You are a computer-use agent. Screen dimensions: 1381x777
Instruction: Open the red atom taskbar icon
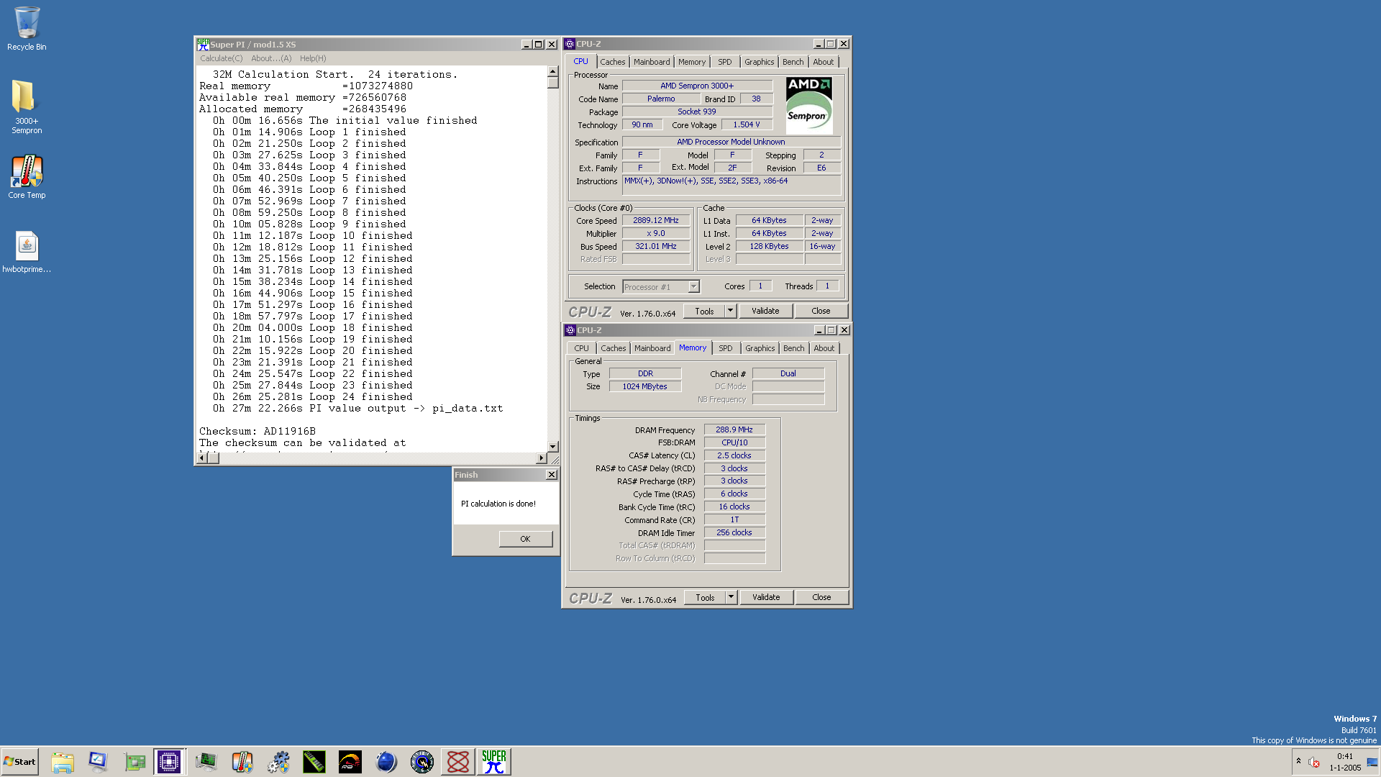[x=458, y=762]
